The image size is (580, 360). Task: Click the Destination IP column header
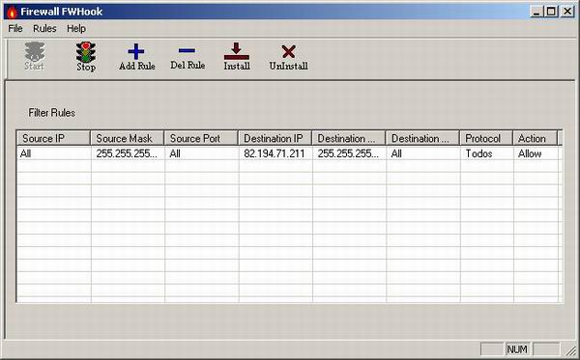point(275,138)
